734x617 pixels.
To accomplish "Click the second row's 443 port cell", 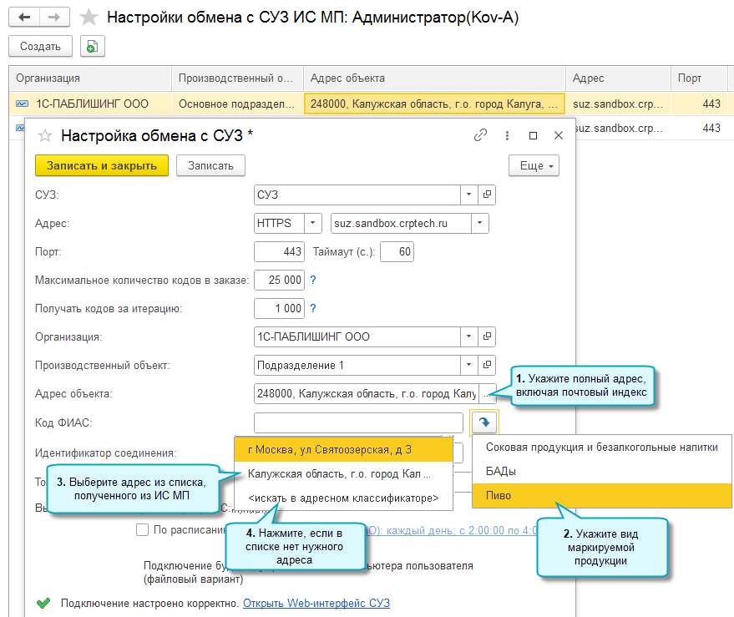I will (699, 129).
